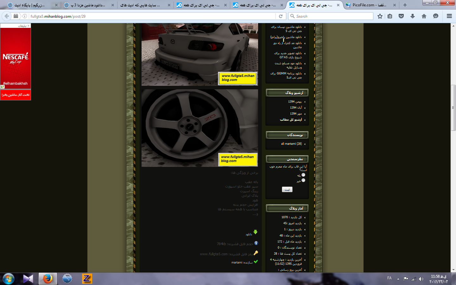Open the آرشیو کل مطالب link
Screen dimensions: 456x285
coord(291,120)
